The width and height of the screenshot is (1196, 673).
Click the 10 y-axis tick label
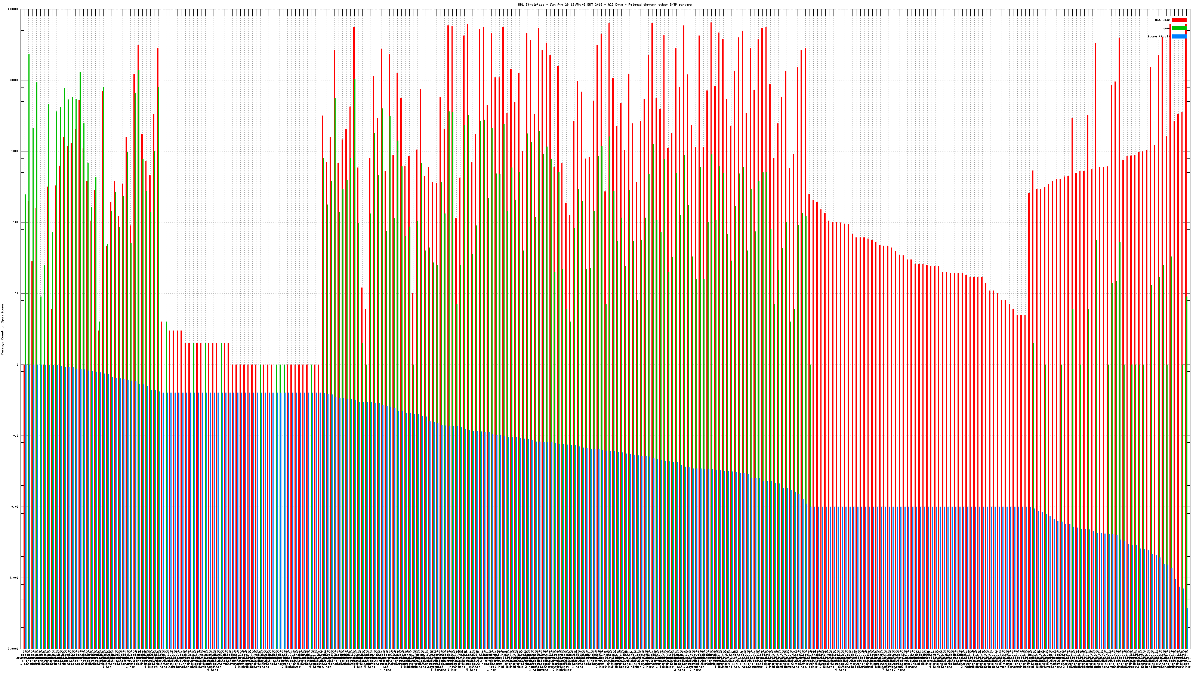pyautogui.click(x=17, y=294)
